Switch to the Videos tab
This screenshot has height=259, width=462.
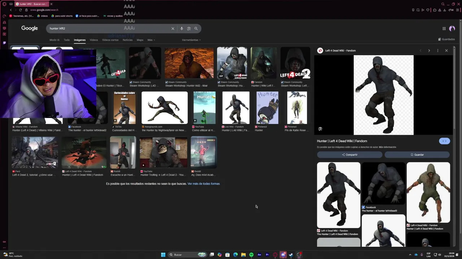coord(94,40)
